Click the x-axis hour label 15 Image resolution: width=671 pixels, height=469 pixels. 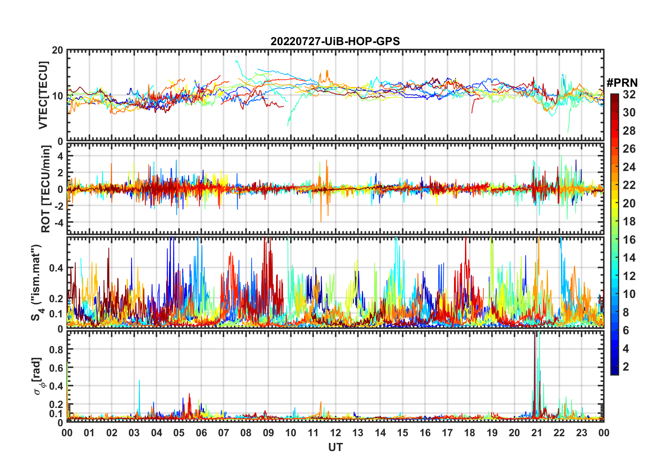click(x=403, y=433)
